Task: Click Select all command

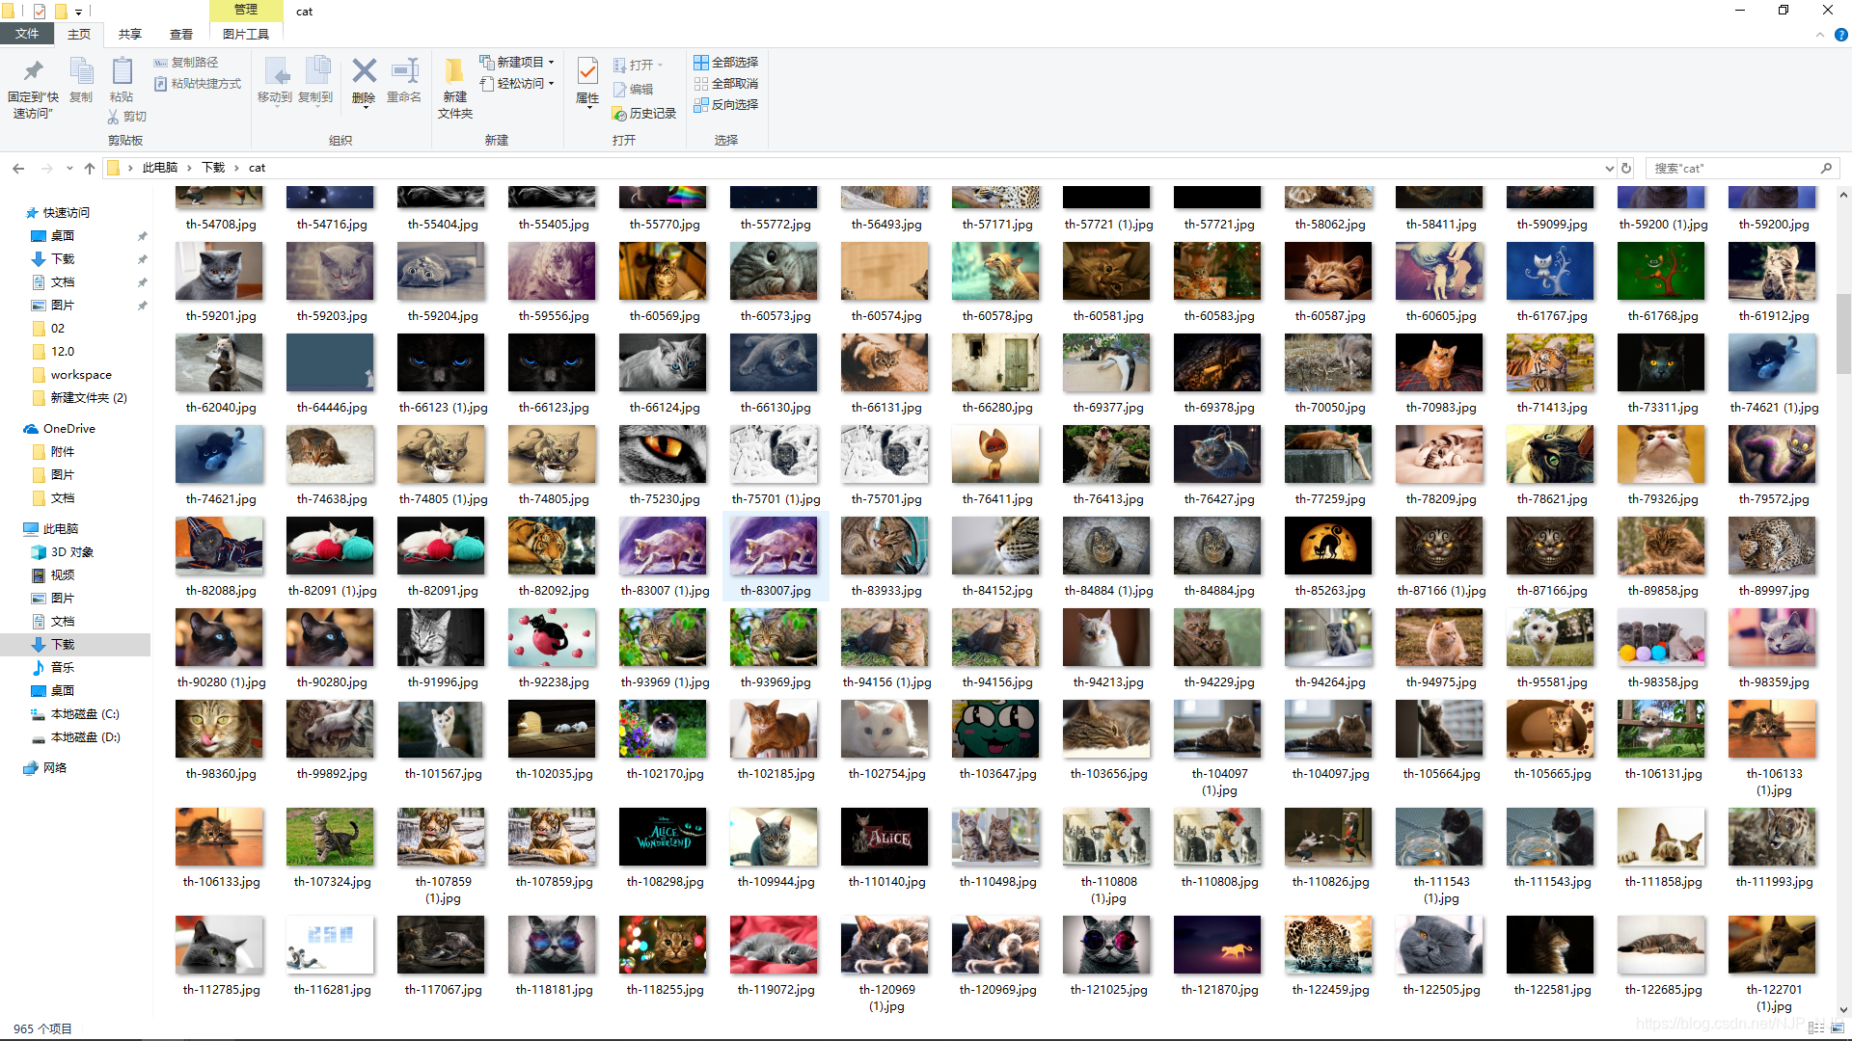Action: pos(725,62)
